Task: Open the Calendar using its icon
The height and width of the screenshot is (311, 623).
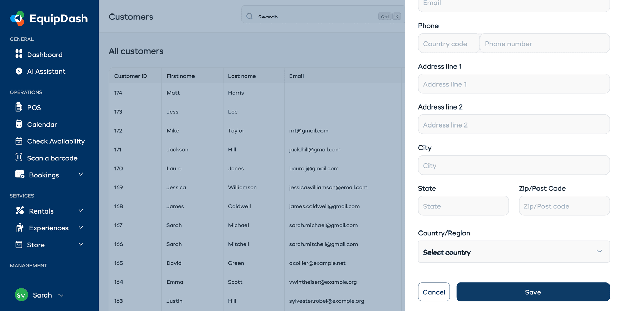Action: (19, 124)
